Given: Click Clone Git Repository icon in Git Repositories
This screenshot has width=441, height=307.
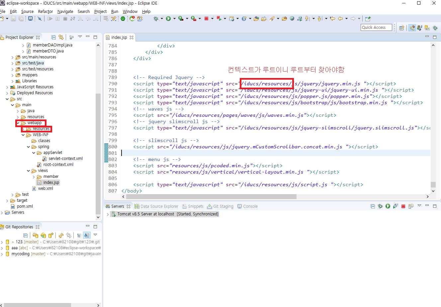Looking at the screenshot, I should pos(43,235).
